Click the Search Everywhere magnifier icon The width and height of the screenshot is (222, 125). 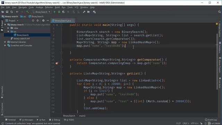coord(220,12)
